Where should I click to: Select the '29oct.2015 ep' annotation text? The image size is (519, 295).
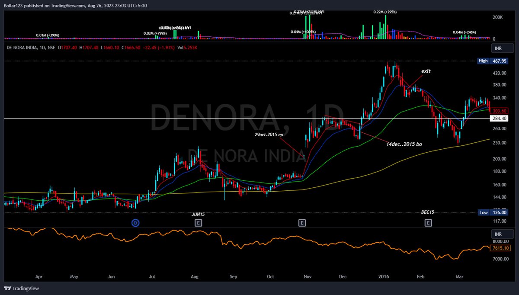[x=269, y=135]
